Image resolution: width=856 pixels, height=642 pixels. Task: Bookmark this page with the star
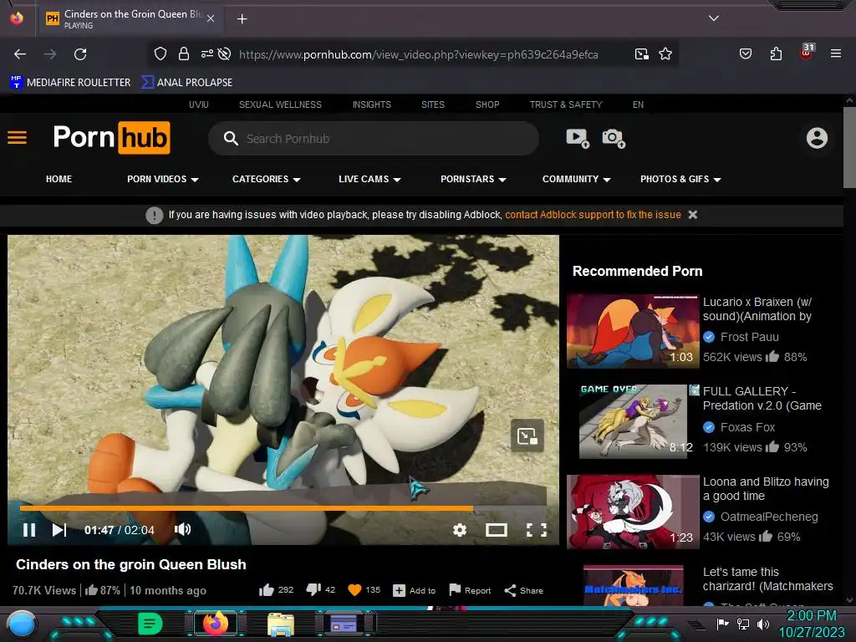(665, 54)
